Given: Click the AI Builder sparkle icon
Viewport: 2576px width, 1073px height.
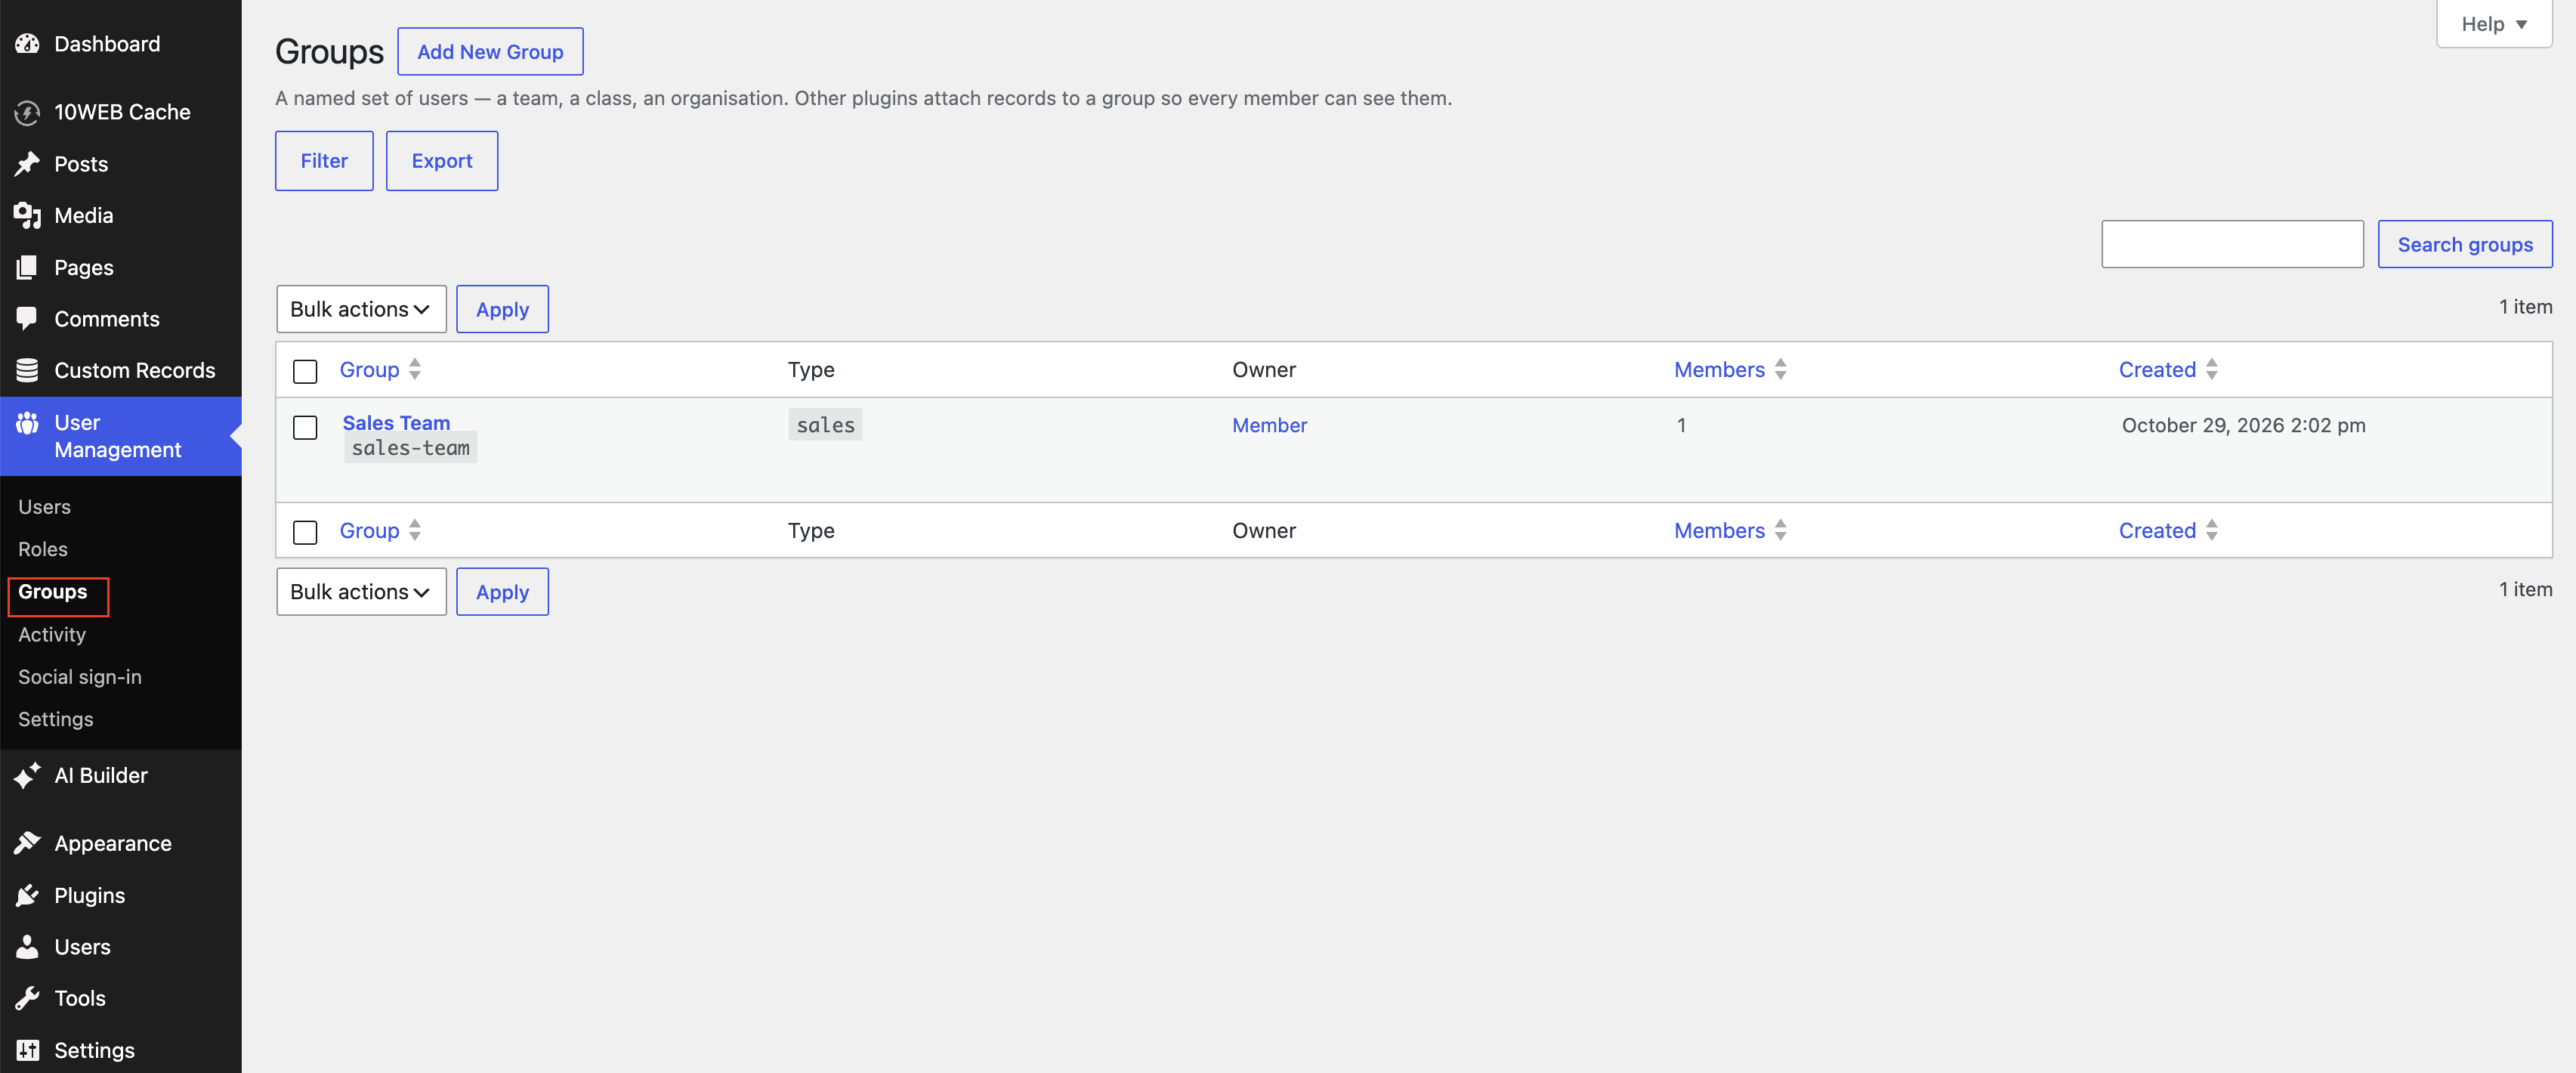Looking at the screenshot, I should (27, 775).
